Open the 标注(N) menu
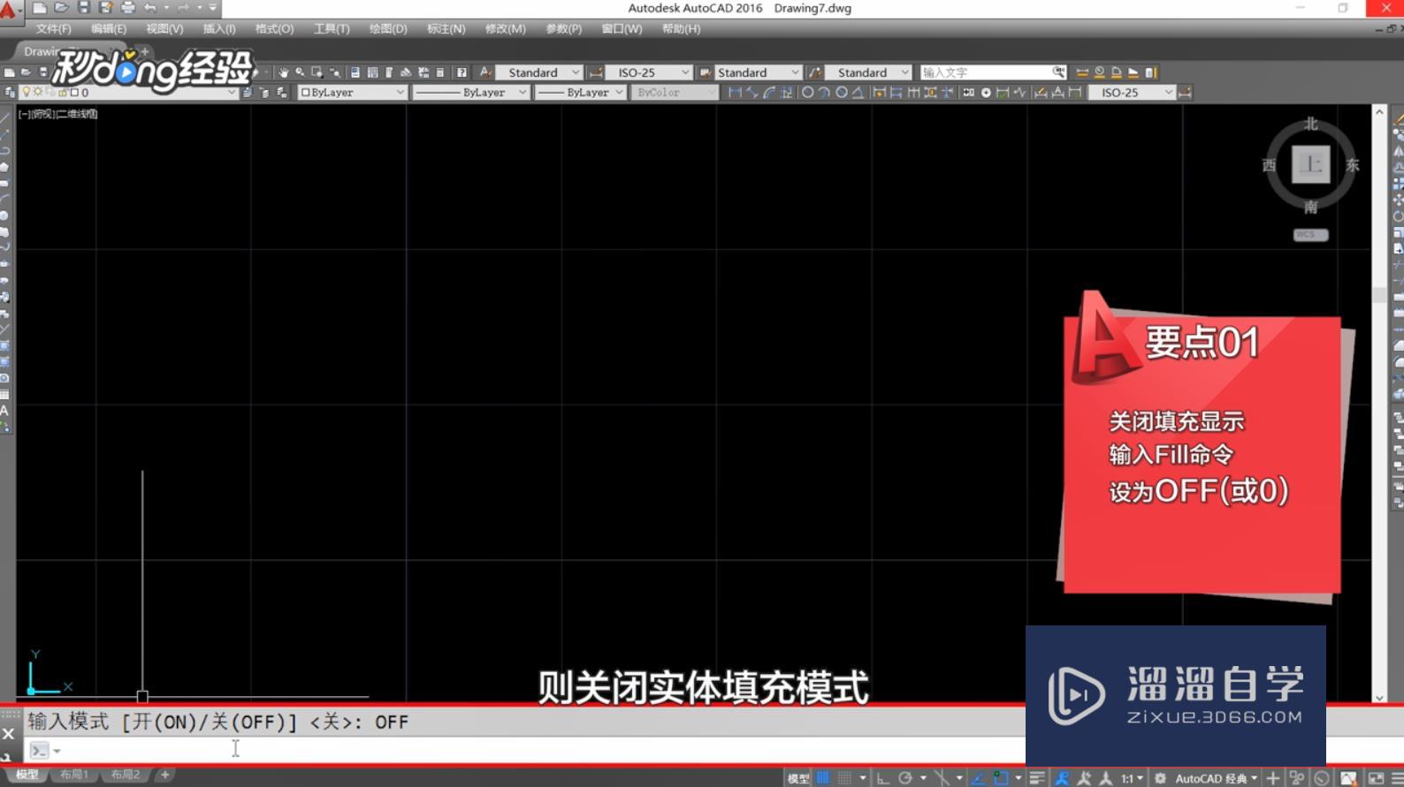This screenshot has height=787, width=1404. [x=446, y=29]
